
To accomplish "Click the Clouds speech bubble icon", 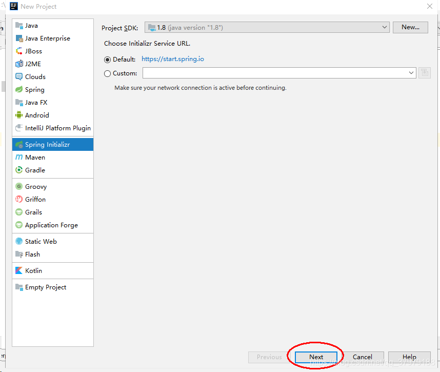I will [19, 76].
